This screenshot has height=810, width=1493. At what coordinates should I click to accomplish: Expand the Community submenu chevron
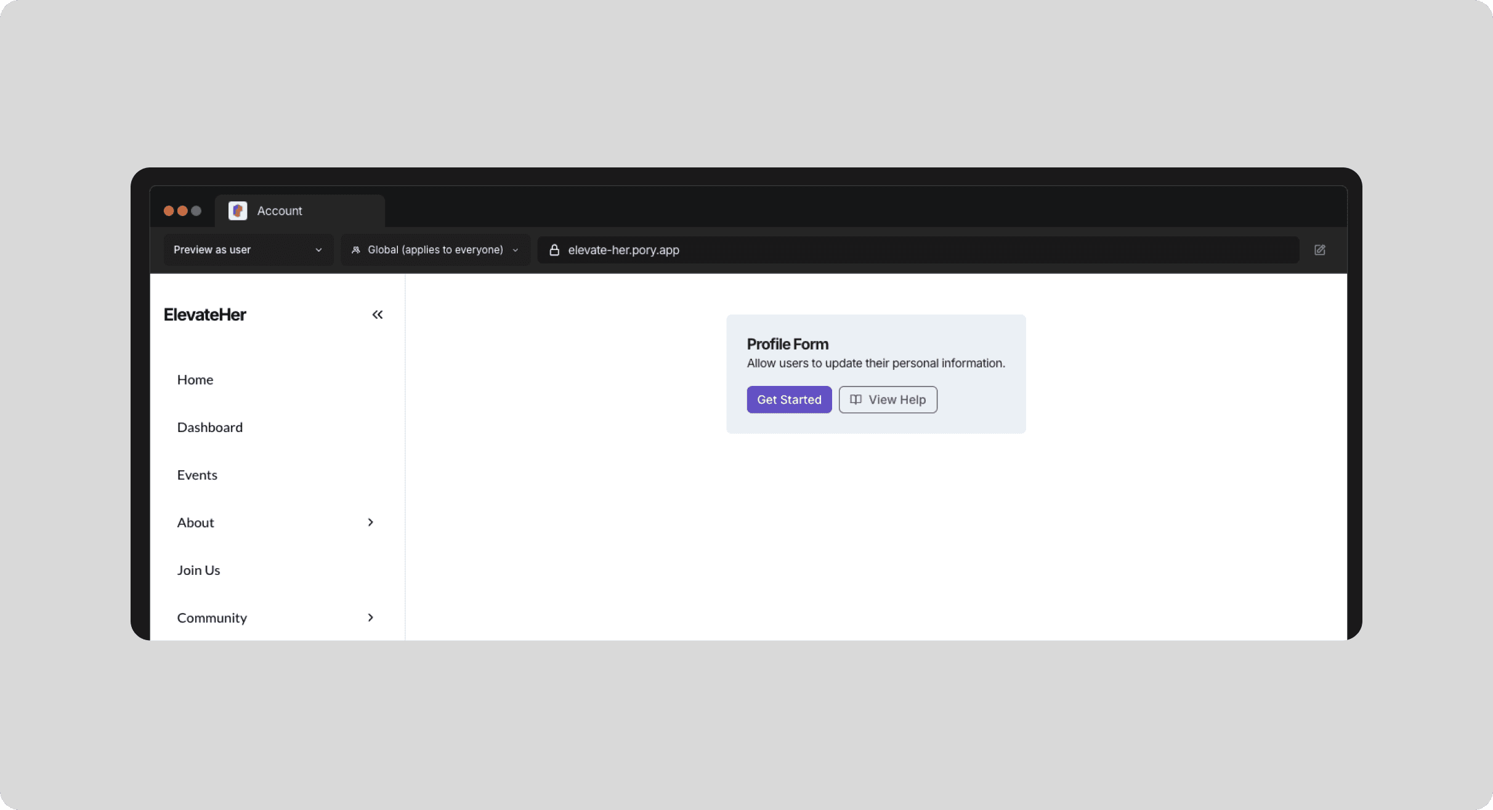pyautogui.click(x=370, y=617)
